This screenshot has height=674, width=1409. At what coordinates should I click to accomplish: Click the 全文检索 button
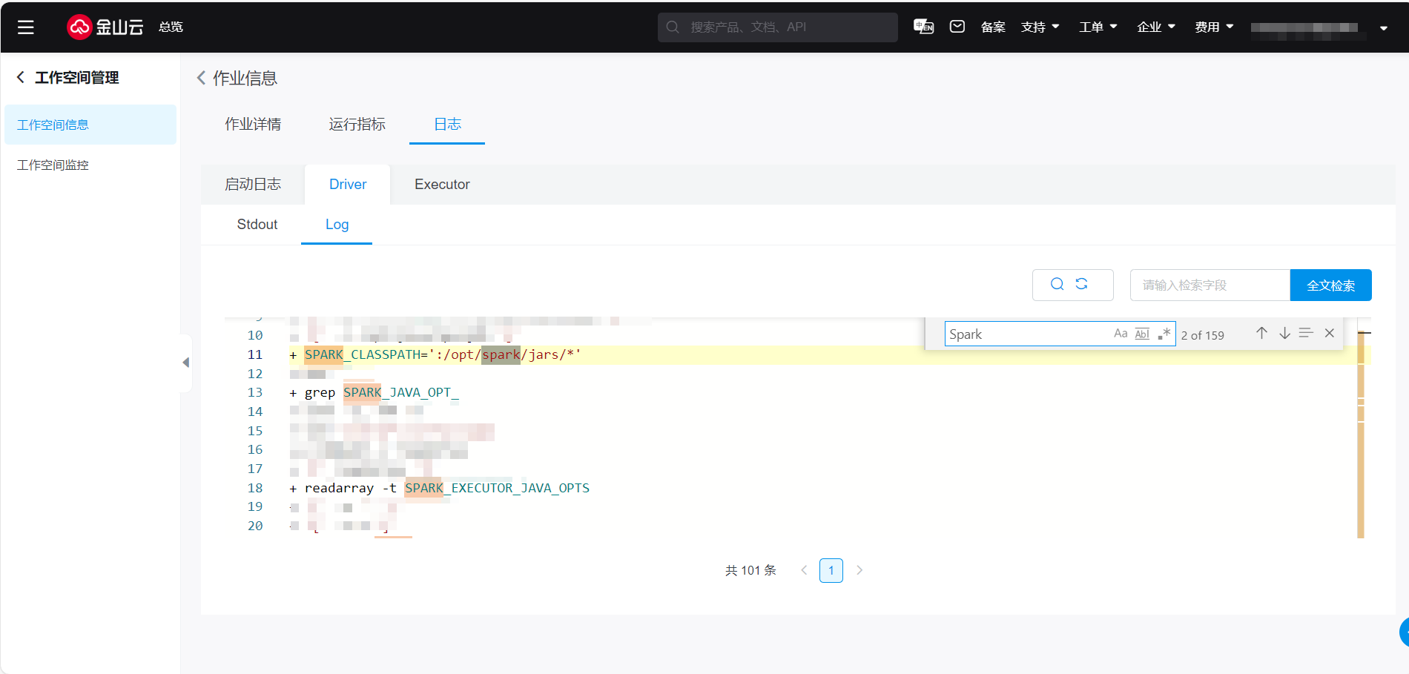click(1330, 285)
